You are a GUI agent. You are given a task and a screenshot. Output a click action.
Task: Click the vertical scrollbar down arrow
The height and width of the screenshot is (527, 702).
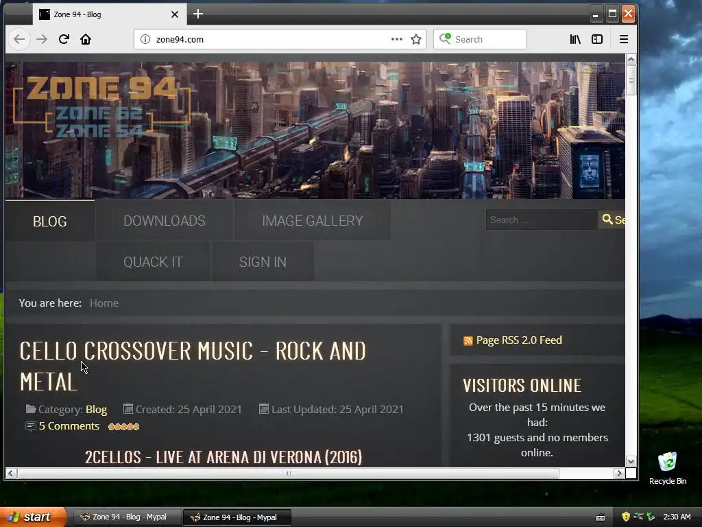(631, 462)
